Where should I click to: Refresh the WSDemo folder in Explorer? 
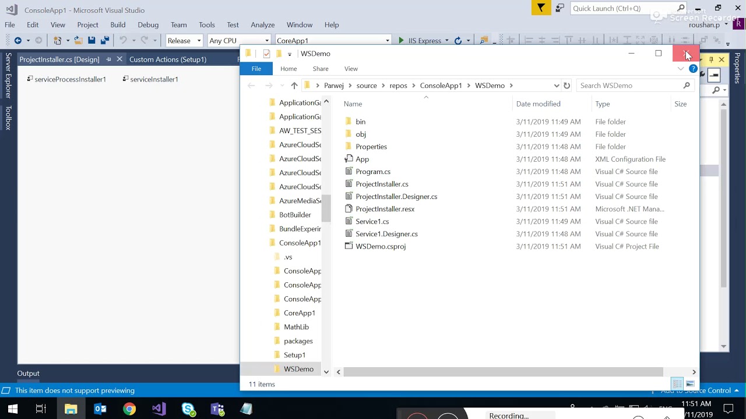click(x=566, y=86)
